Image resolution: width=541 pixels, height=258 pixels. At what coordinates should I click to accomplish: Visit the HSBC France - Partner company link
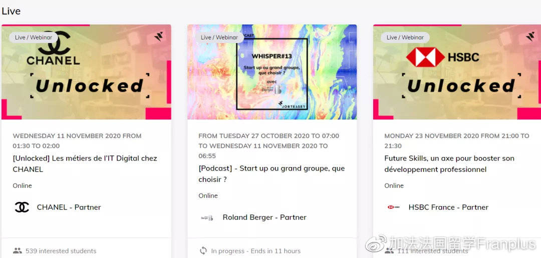[x=448, y=207]
